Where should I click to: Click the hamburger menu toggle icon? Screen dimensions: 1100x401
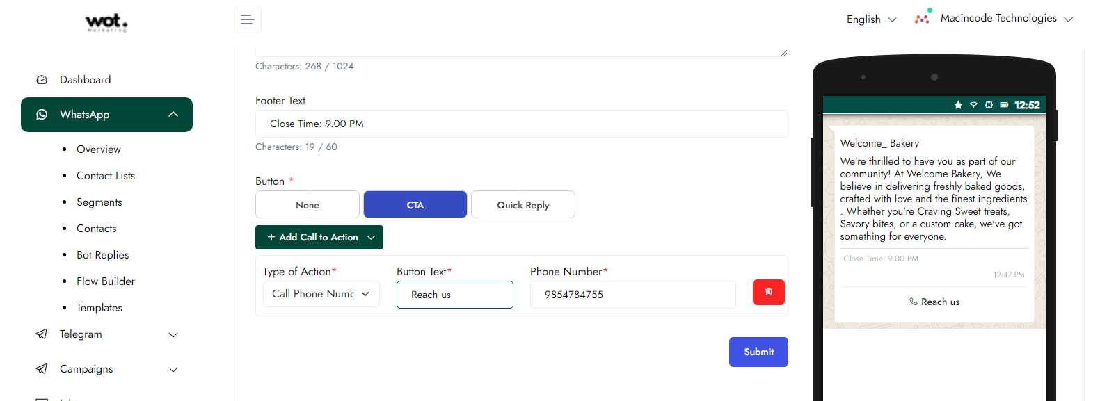click(247, 19)
